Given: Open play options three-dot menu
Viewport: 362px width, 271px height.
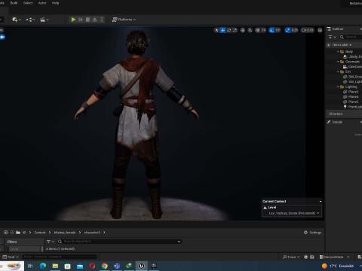Looking at the screenshot, I should (x=102, y=20).
